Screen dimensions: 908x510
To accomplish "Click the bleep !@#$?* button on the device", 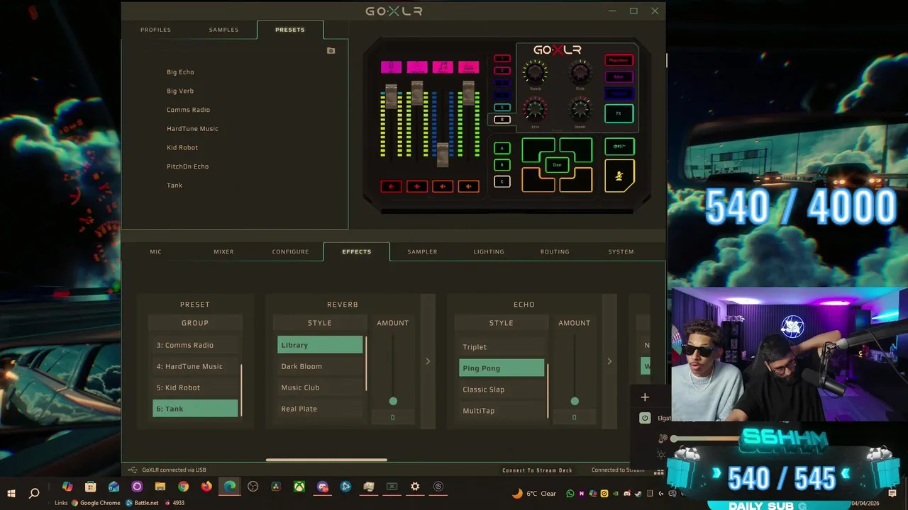I will [x=619, y=147].
